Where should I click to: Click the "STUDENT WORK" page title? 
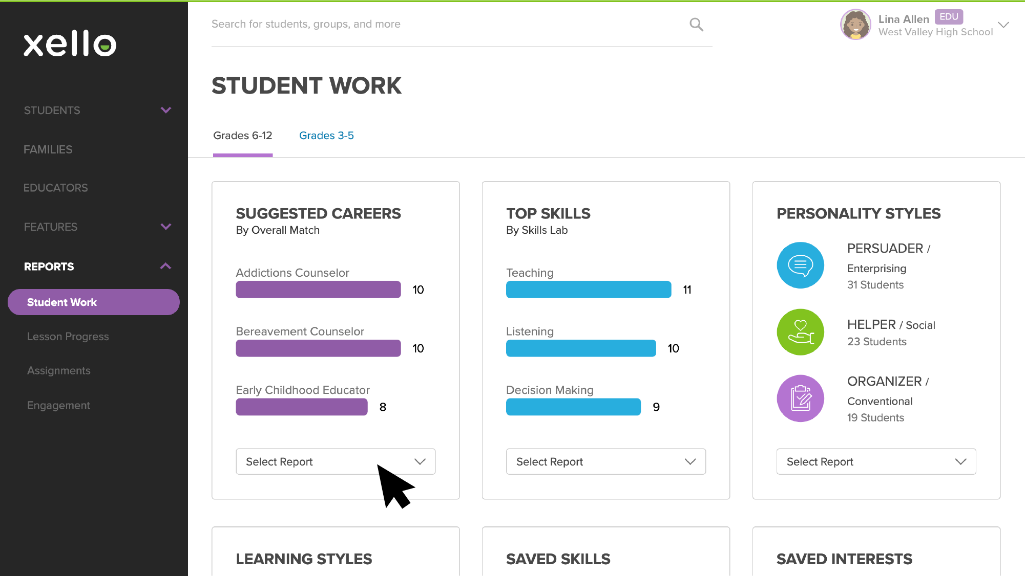[306, 85]
